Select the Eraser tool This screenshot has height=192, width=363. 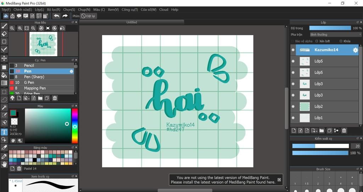pyautogui.click(x=4, y=34)
